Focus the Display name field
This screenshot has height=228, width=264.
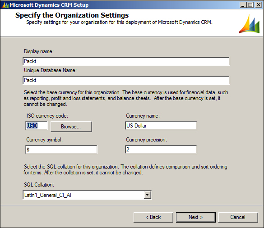coord(126,61)
